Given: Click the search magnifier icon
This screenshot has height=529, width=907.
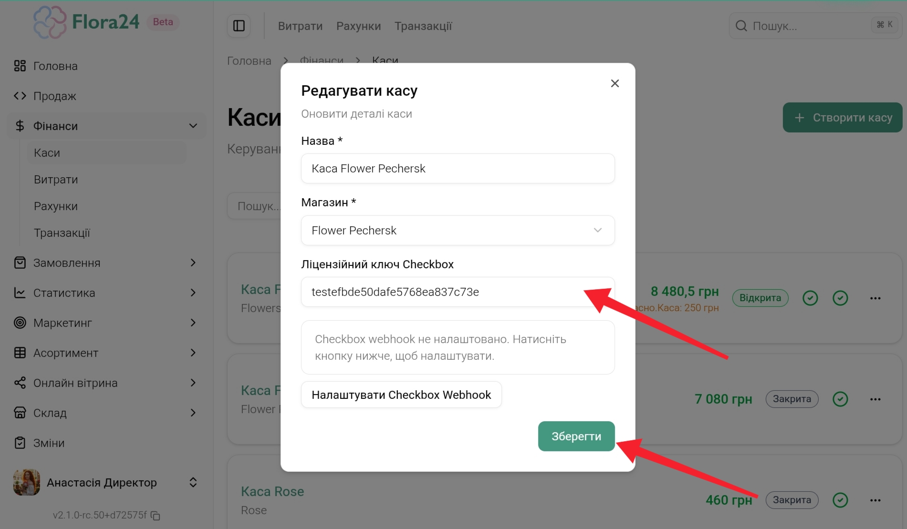Looking at the screenshot, I should point(741,26).
